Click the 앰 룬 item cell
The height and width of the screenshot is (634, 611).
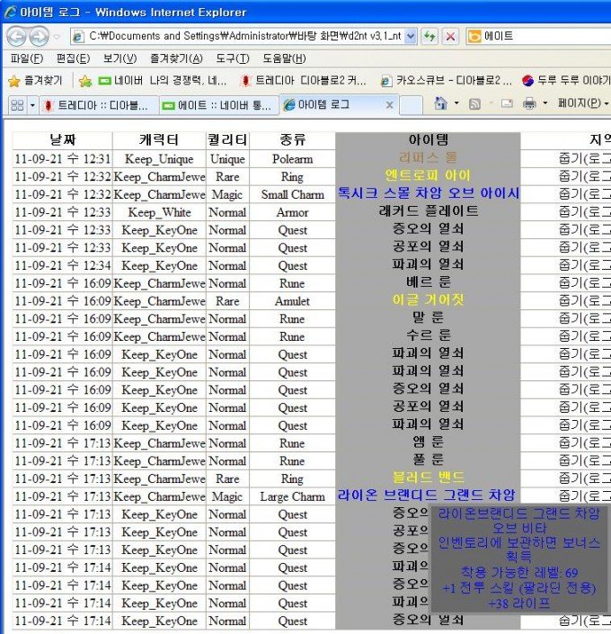click(x=428, y=442)
